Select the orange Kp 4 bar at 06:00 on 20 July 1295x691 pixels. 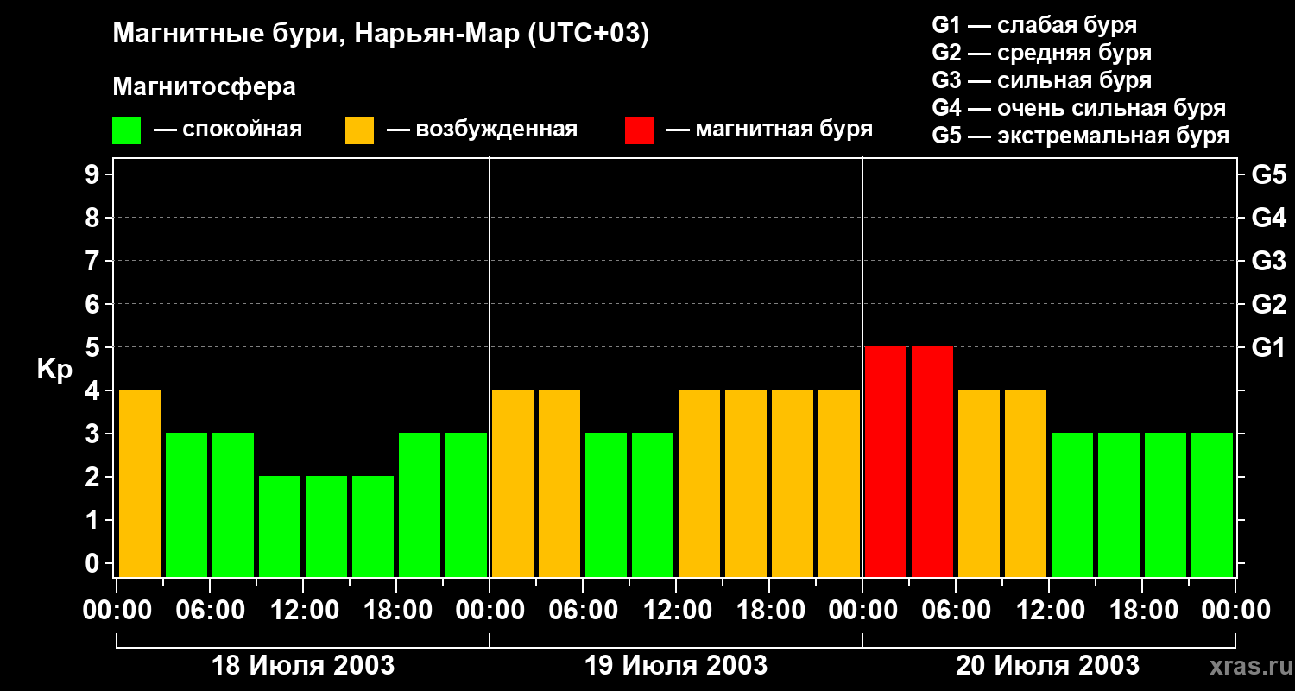pyautogui.click(x=979, y=483)
